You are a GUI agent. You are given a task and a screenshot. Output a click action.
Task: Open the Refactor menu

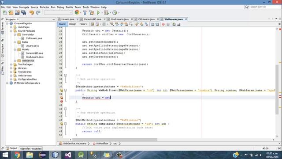(45, 7)
